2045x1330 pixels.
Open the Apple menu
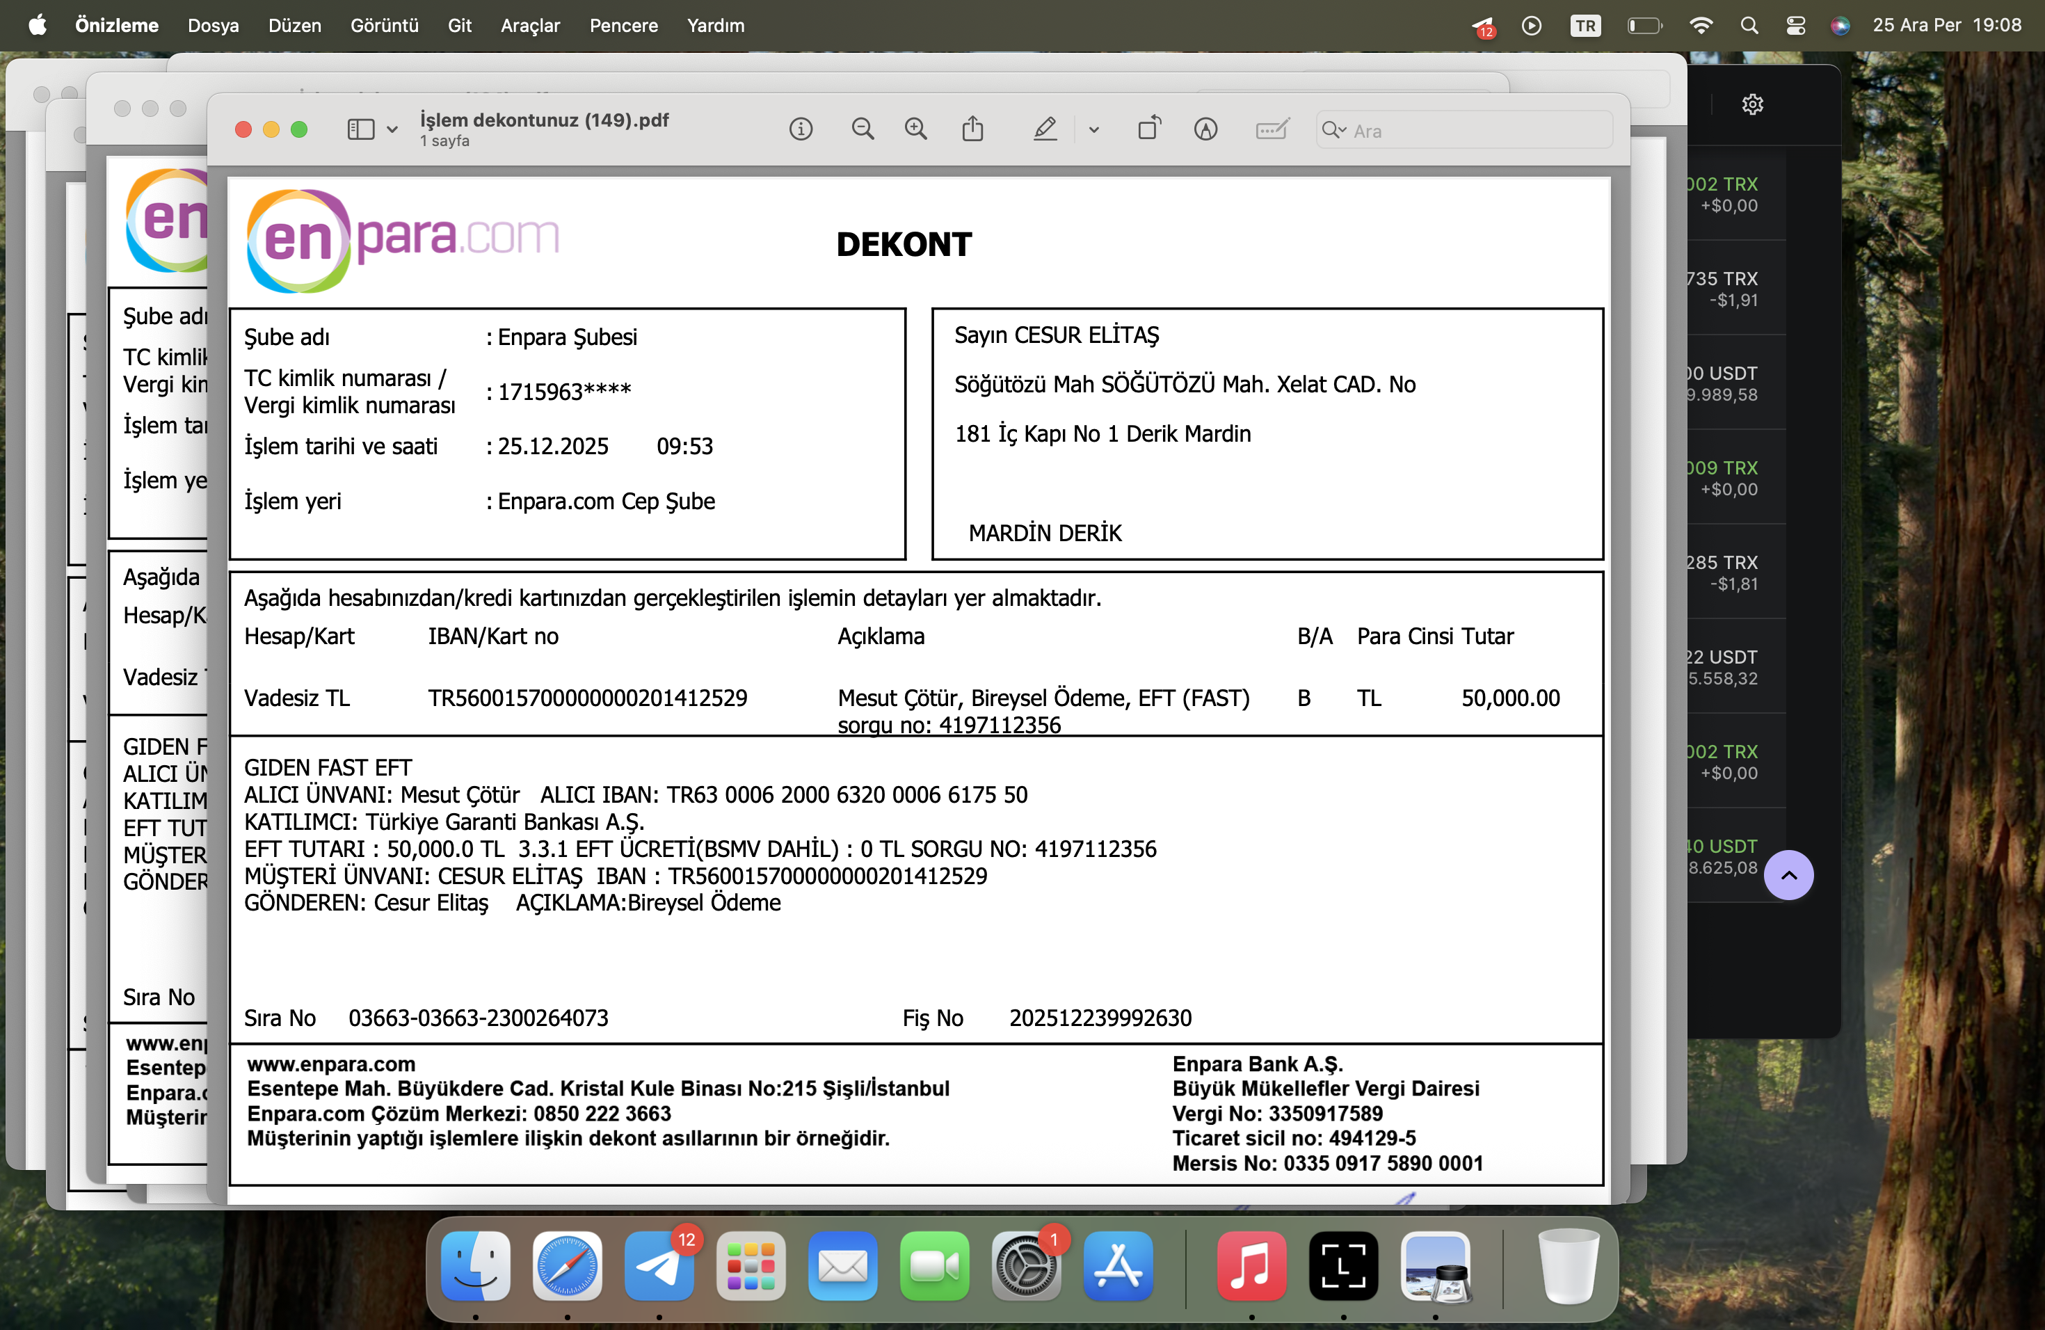click(37, 25)
